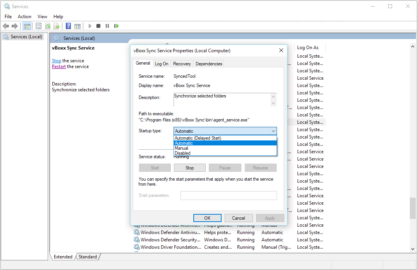This screenshot has width=418, height=270.
Task: Click Services gear icon in title bar
Action: point(7,6)
